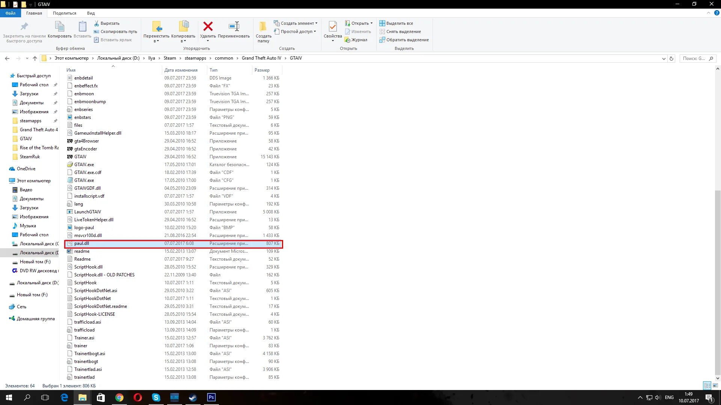Open Простой доступ dropdown menu
The height and width of the screenshot is (405, 721).
[x=295, y=31]
